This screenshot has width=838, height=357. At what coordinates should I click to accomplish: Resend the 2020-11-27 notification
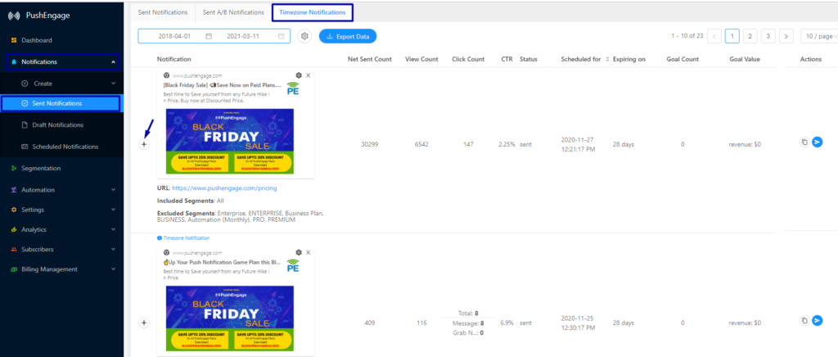click(818, 142)
